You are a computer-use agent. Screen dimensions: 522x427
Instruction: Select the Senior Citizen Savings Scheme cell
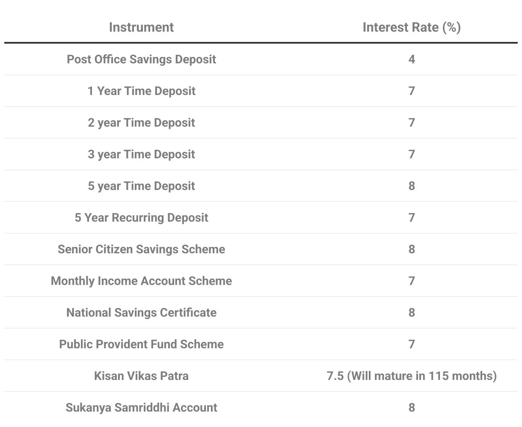pos(141,249)
